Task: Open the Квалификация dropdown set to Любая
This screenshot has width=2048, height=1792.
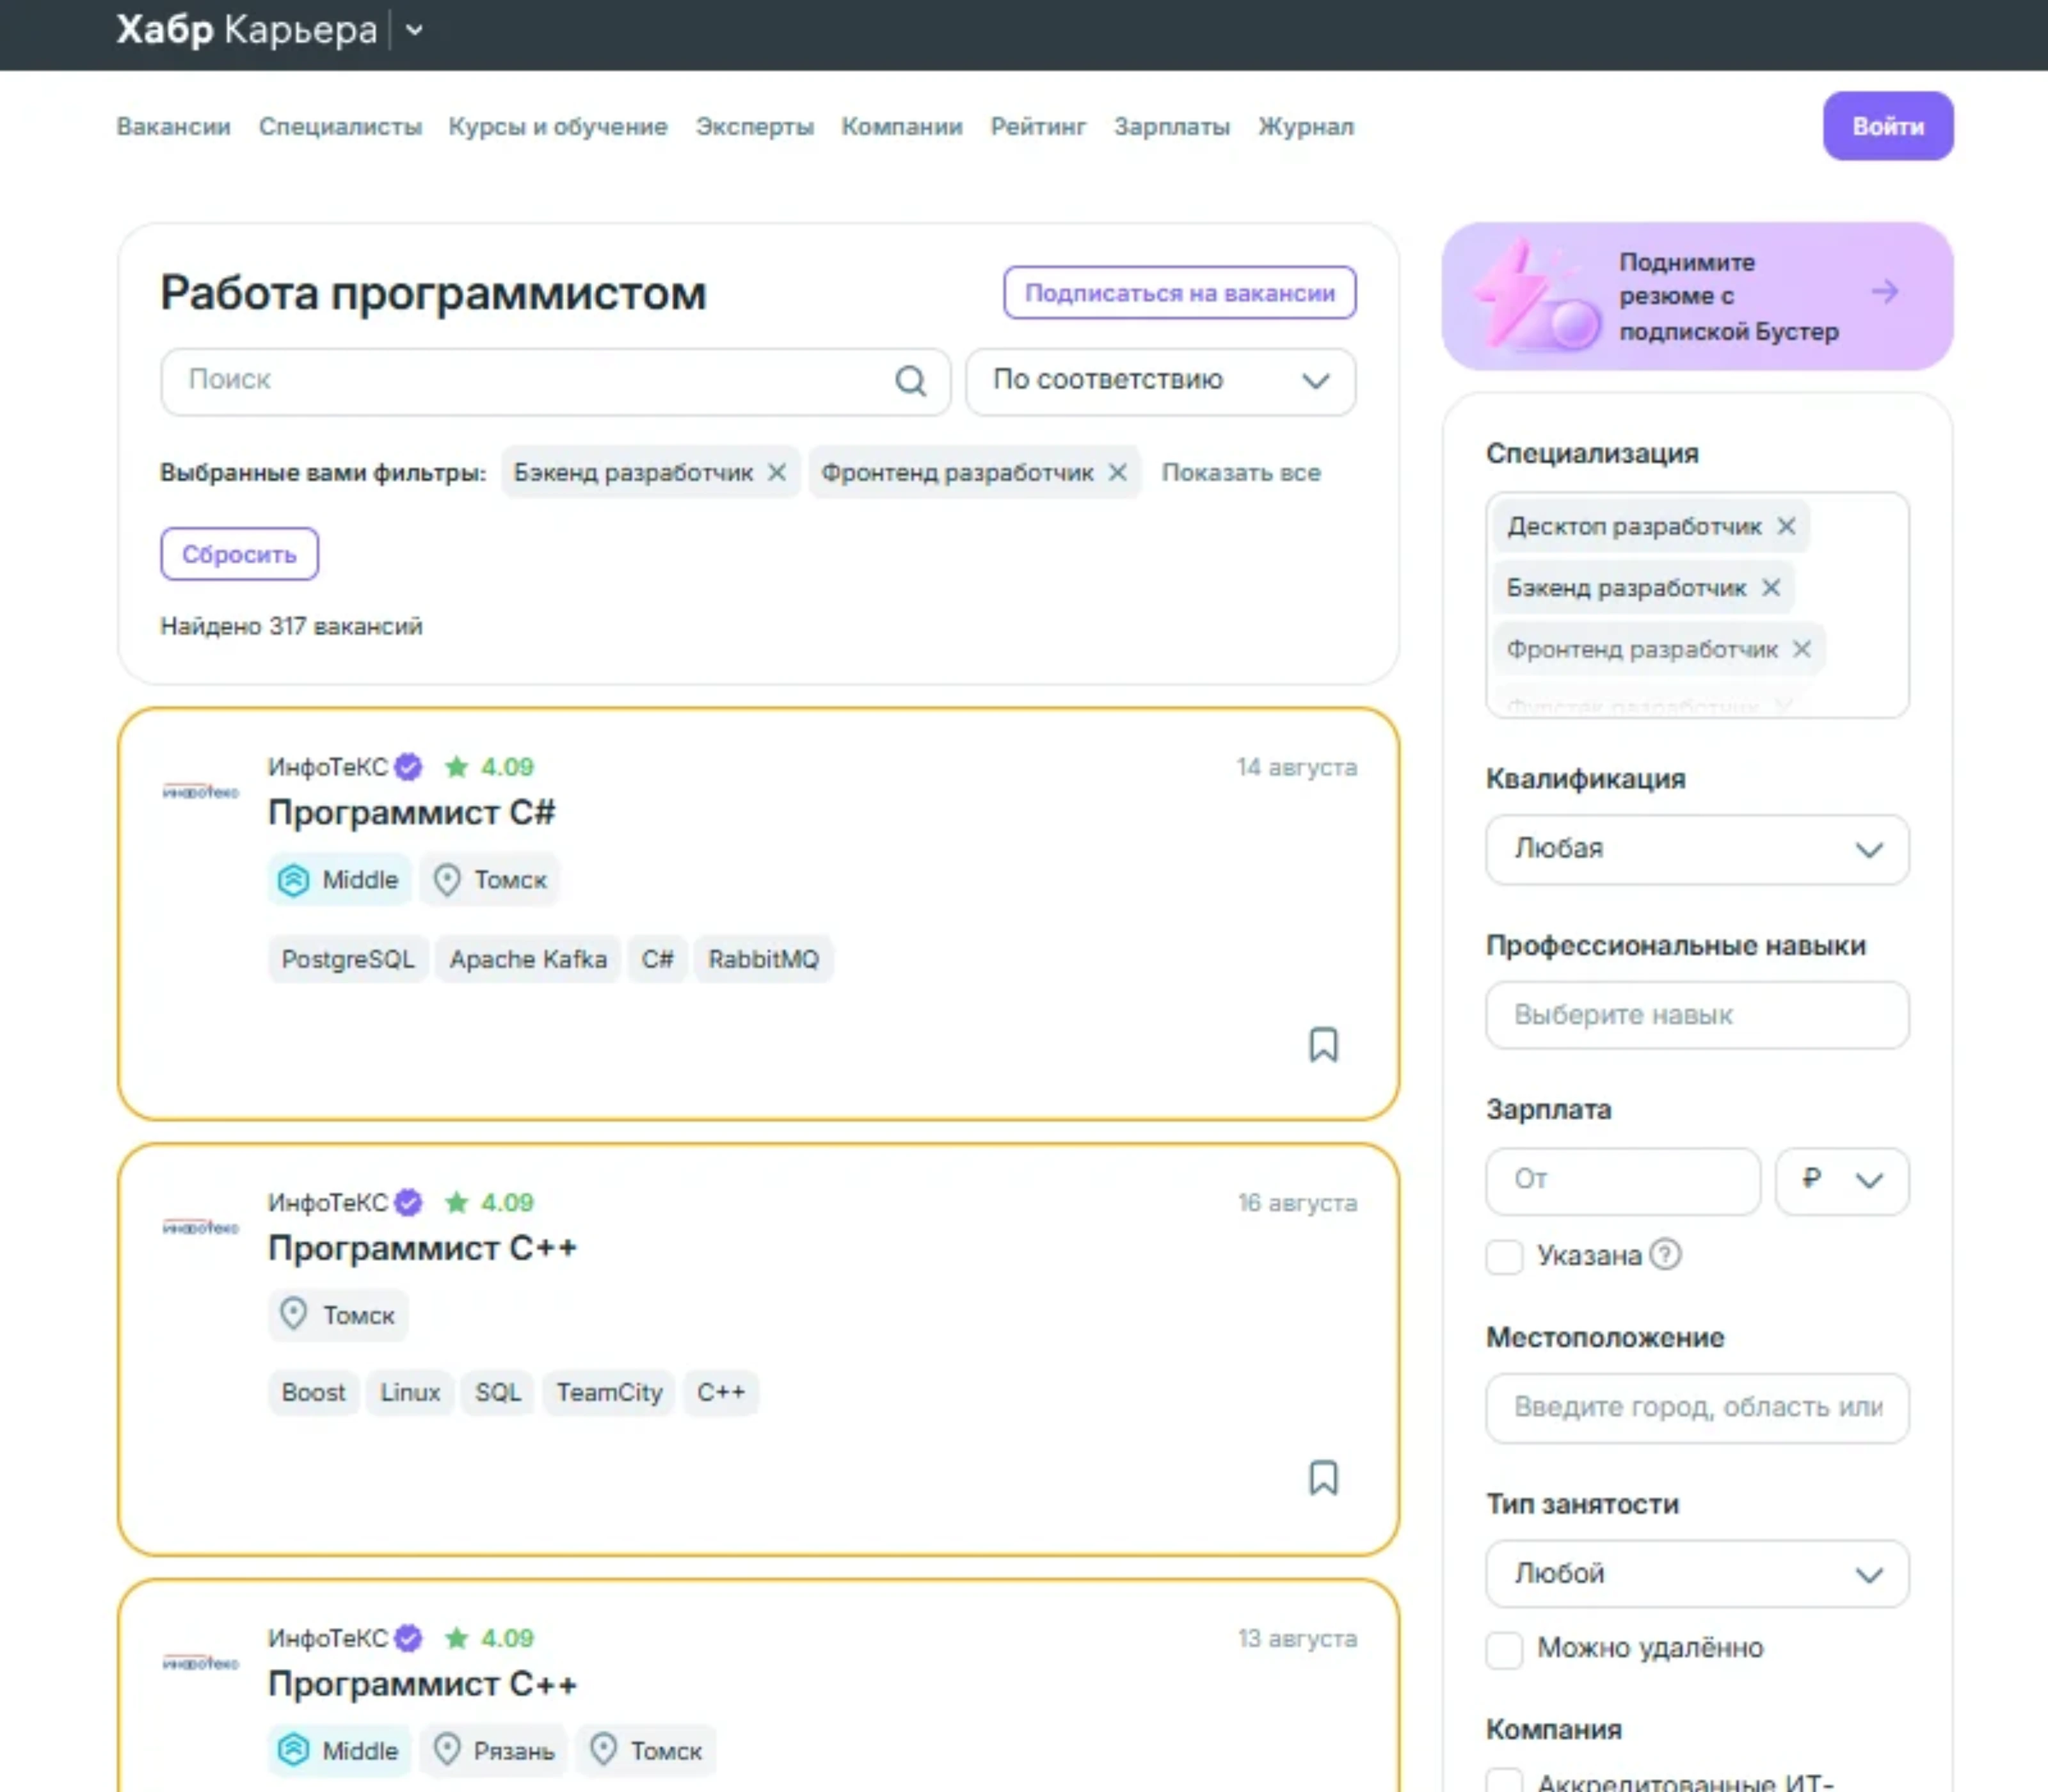Action: 1697,849
